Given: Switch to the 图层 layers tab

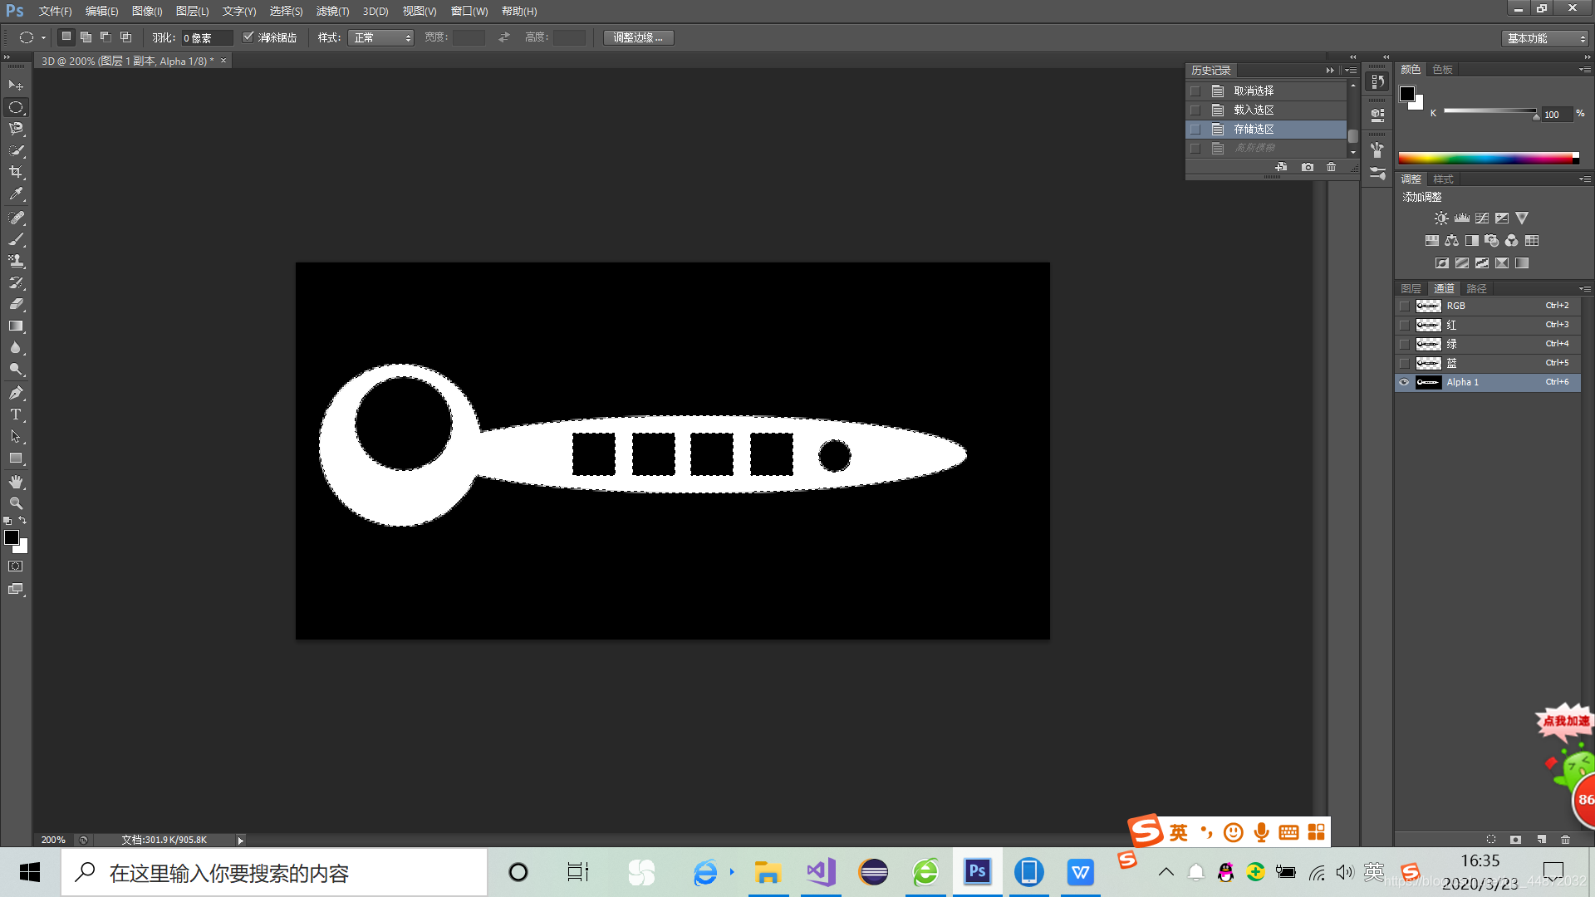Looking at the screenshot, I should click(1411, 288).
